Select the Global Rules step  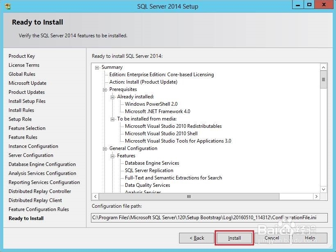coord(22,74)
